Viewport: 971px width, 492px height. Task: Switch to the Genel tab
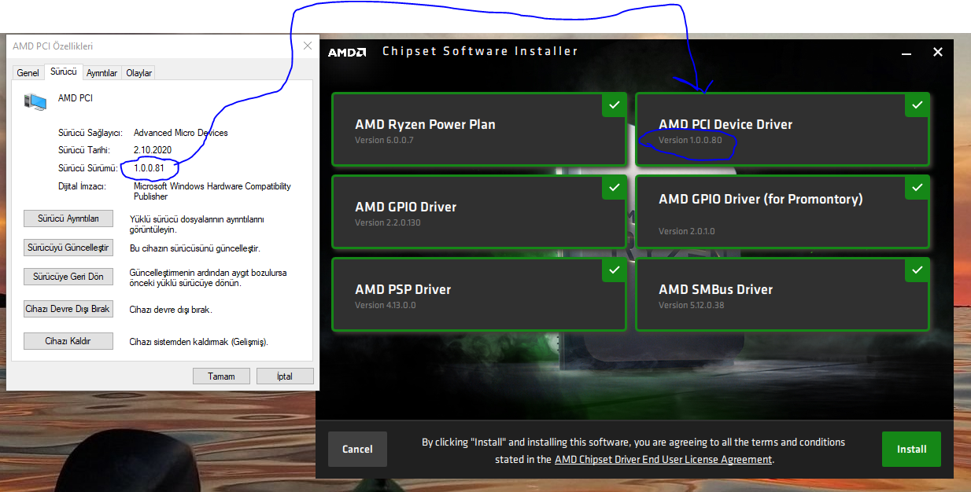[x=28, y=73]
